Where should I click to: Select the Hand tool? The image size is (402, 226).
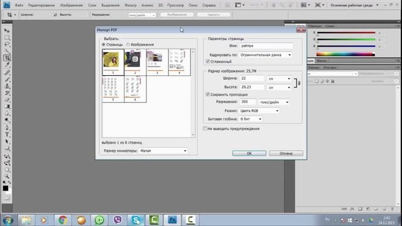(x=7, y=169)
